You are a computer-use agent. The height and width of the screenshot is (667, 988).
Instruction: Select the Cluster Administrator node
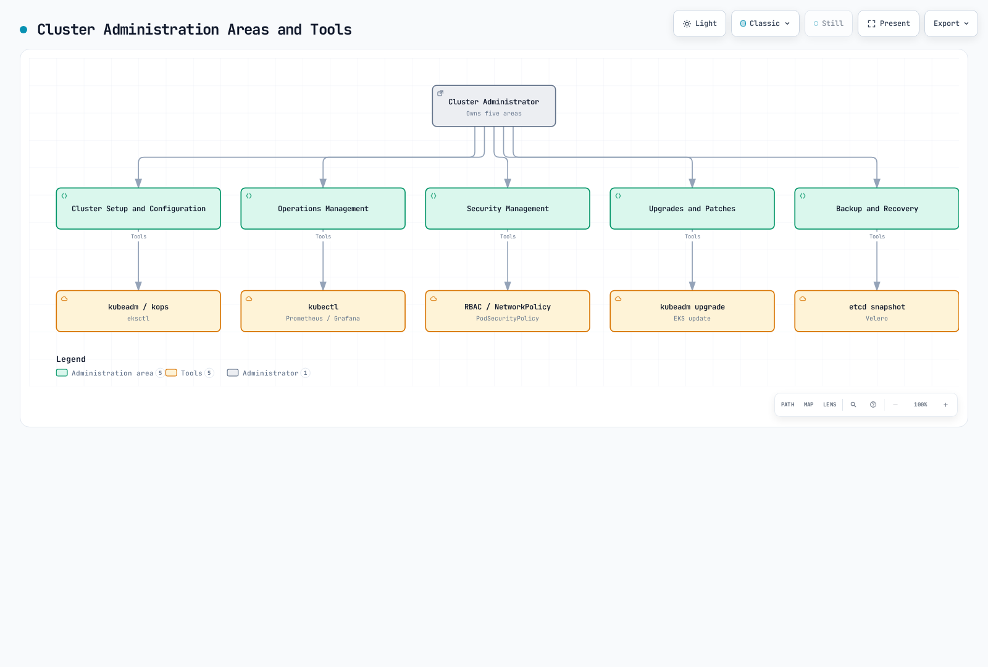pyautogui.click(x=494, y=106)
